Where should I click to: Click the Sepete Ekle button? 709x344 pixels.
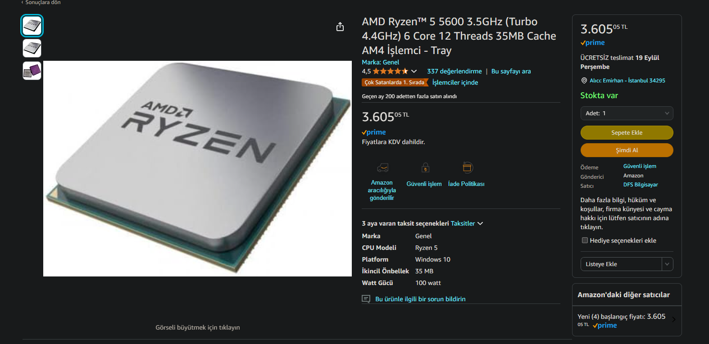click(627, 133)
